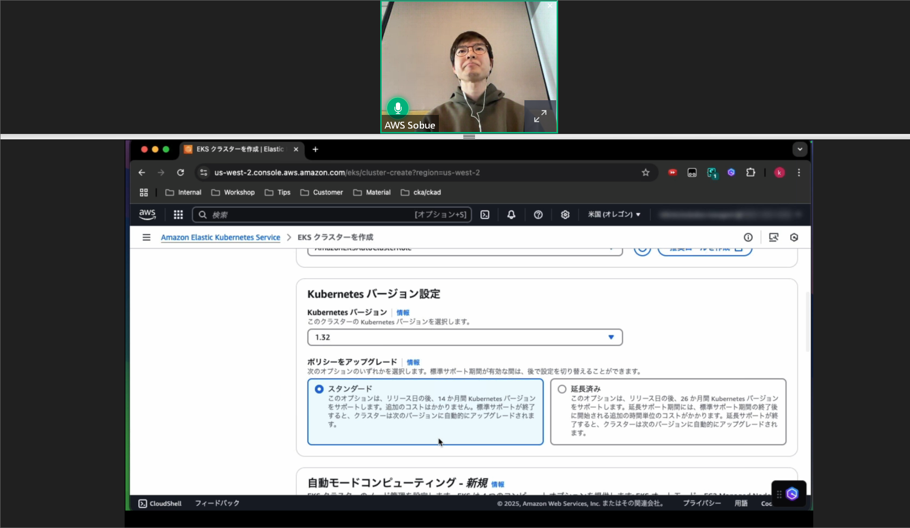Open the info panel icon near breadcrumb
The image size is (910, 528).
748,238
